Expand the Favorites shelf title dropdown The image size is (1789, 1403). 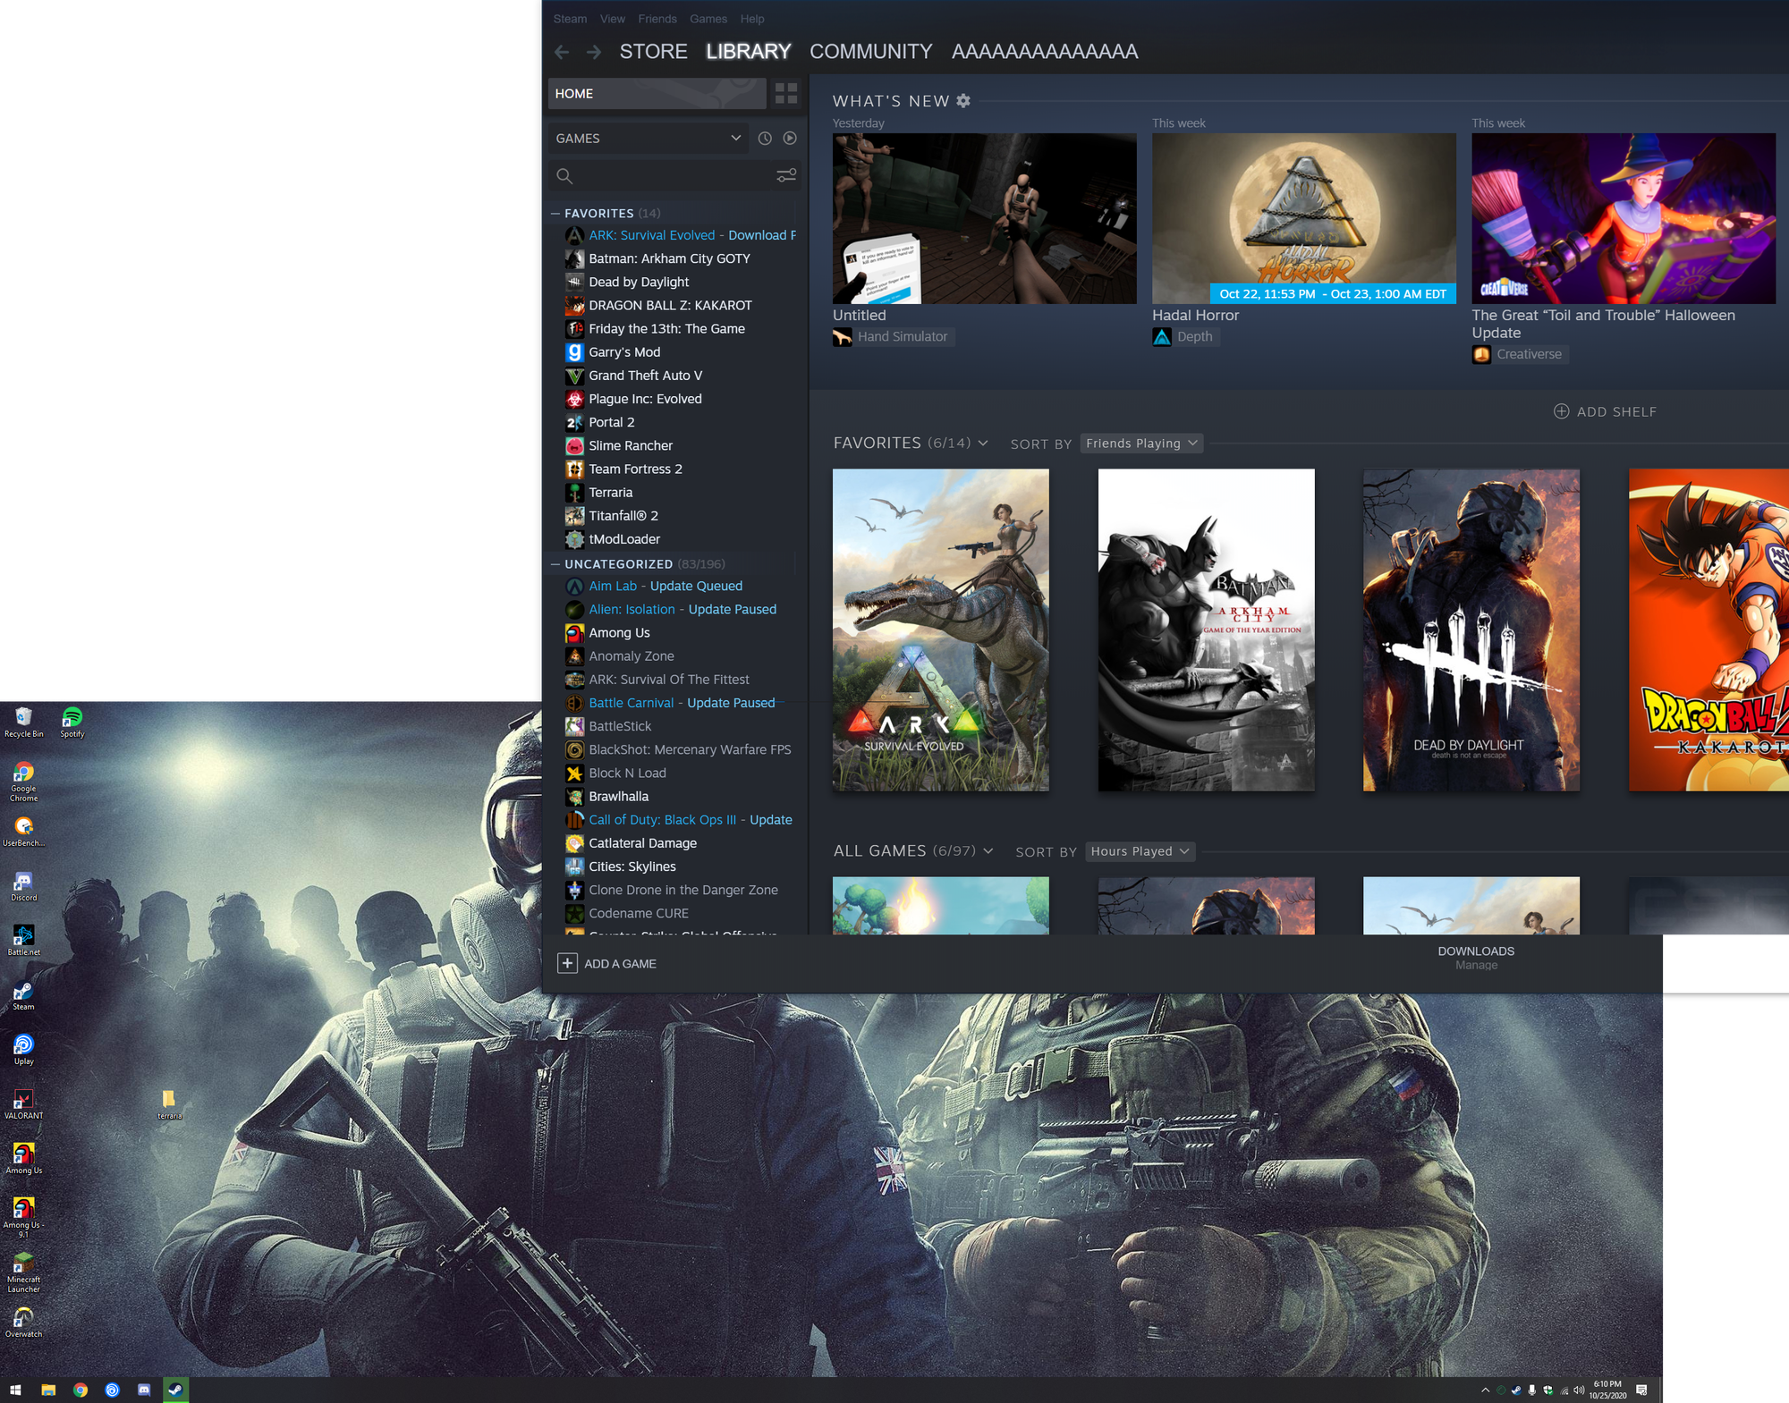983,443
